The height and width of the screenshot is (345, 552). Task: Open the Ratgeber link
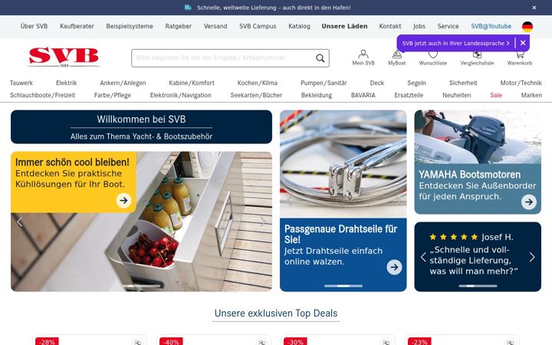tap(179, 26)
